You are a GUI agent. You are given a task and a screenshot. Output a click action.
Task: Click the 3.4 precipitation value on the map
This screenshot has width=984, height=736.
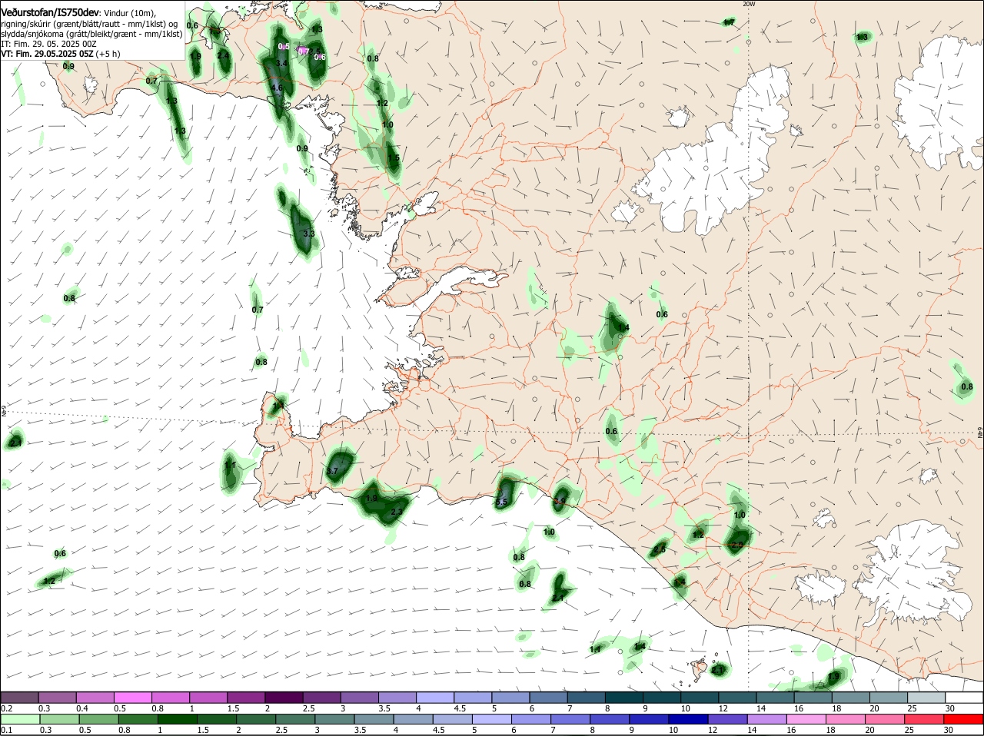tap(281, 63)
